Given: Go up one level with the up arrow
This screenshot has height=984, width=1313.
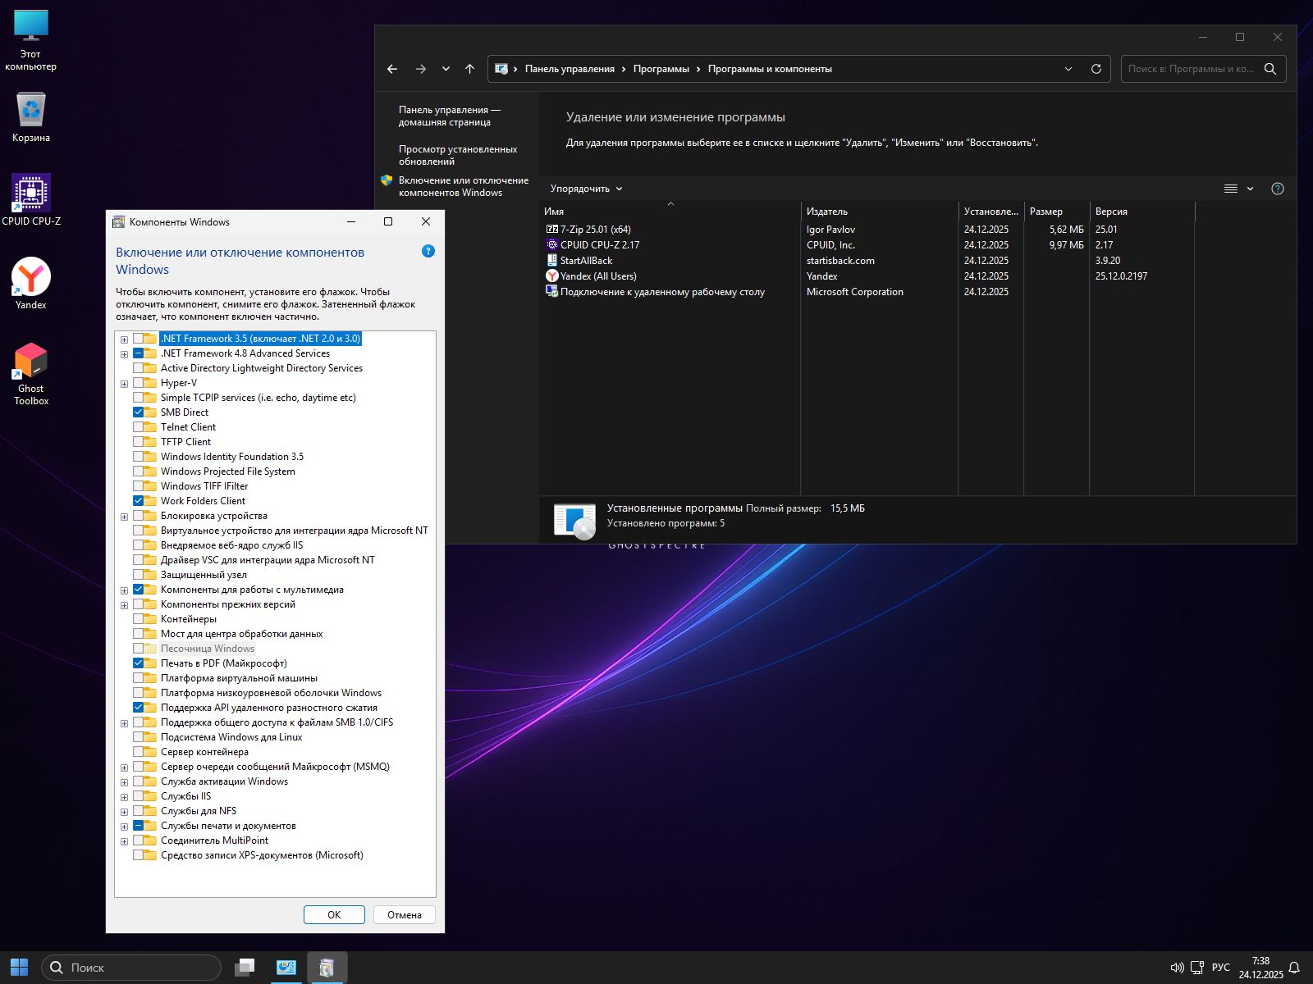Looking at the screenshot, I should (x=469, y=69).
